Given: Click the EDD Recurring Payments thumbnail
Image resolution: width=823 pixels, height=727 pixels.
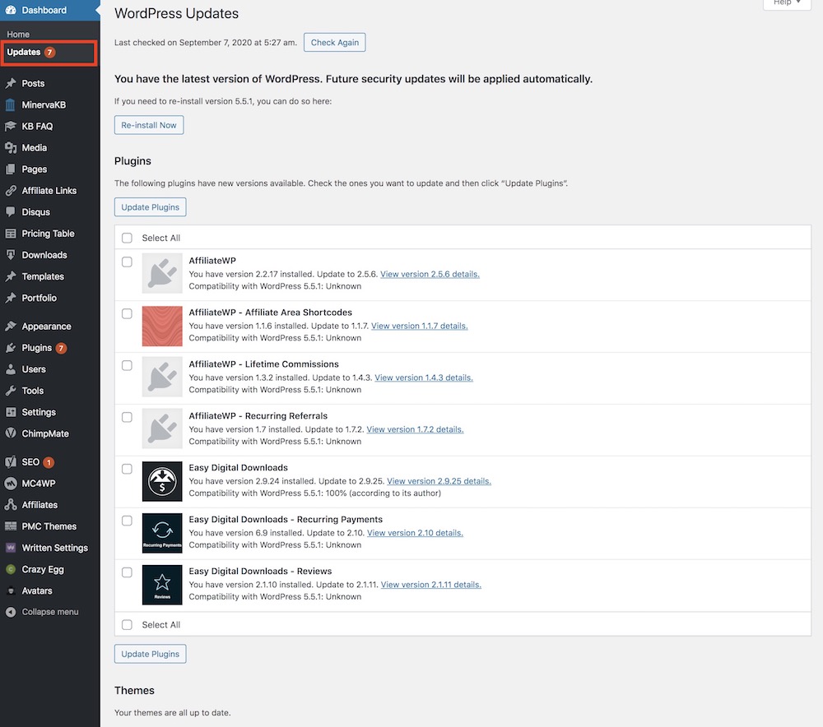Looking at the screenshot, I should coord(162,534).
